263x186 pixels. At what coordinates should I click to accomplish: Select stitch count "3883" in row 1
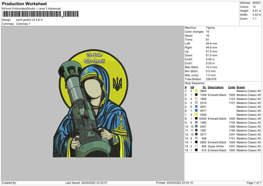(x=203, y=91)
